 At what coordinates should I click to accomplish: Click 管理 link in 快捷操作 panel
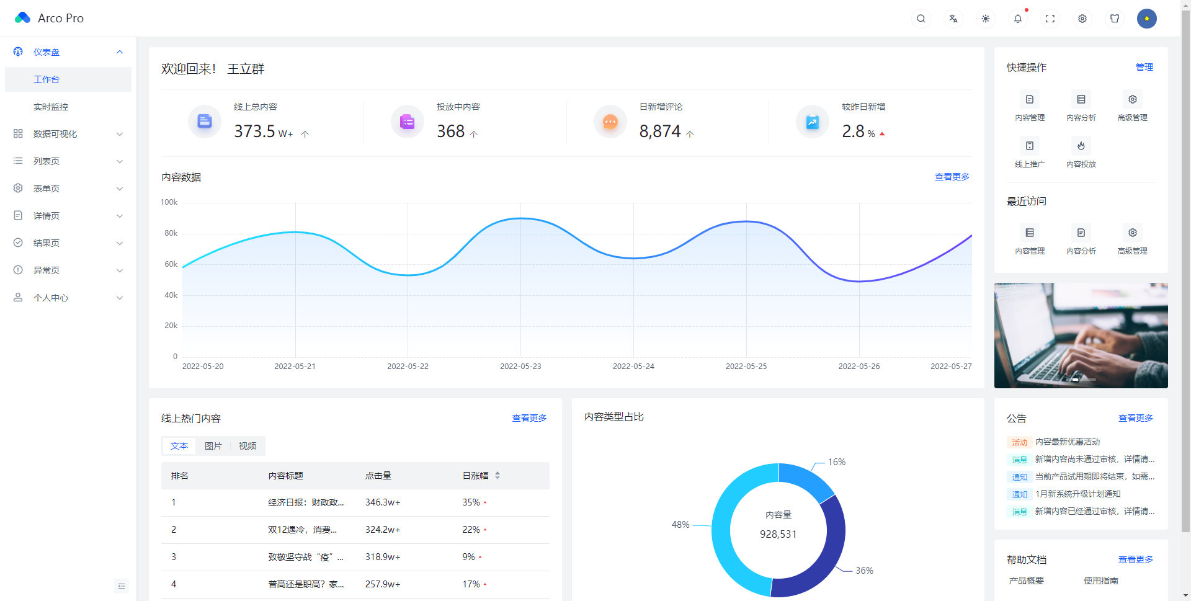[x=1144, y=68]
